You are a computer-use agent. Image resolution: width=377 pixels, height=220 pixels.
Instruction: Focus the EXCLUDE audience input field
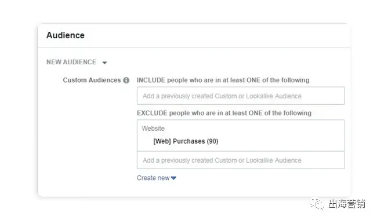(241, 160)
